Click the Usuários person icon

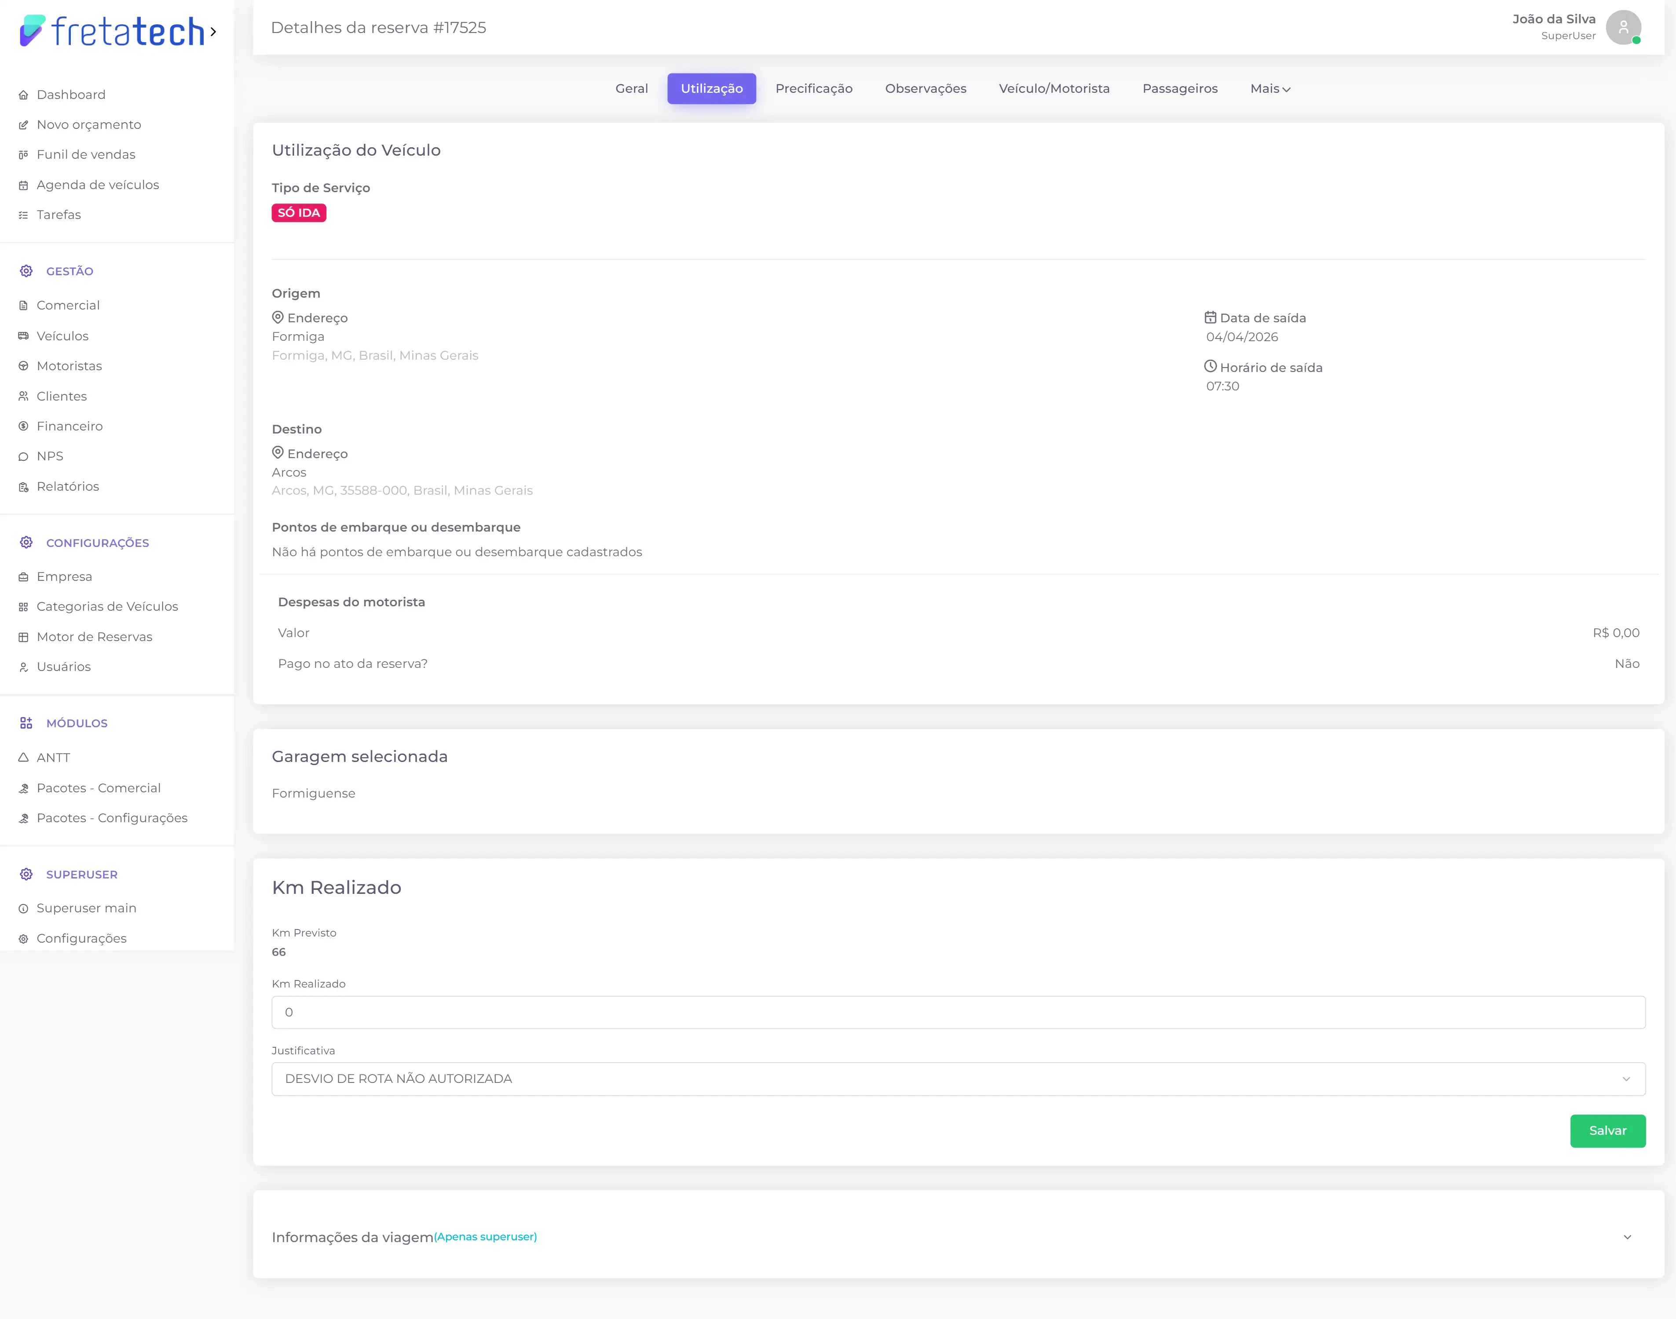(x=23, y=667)
